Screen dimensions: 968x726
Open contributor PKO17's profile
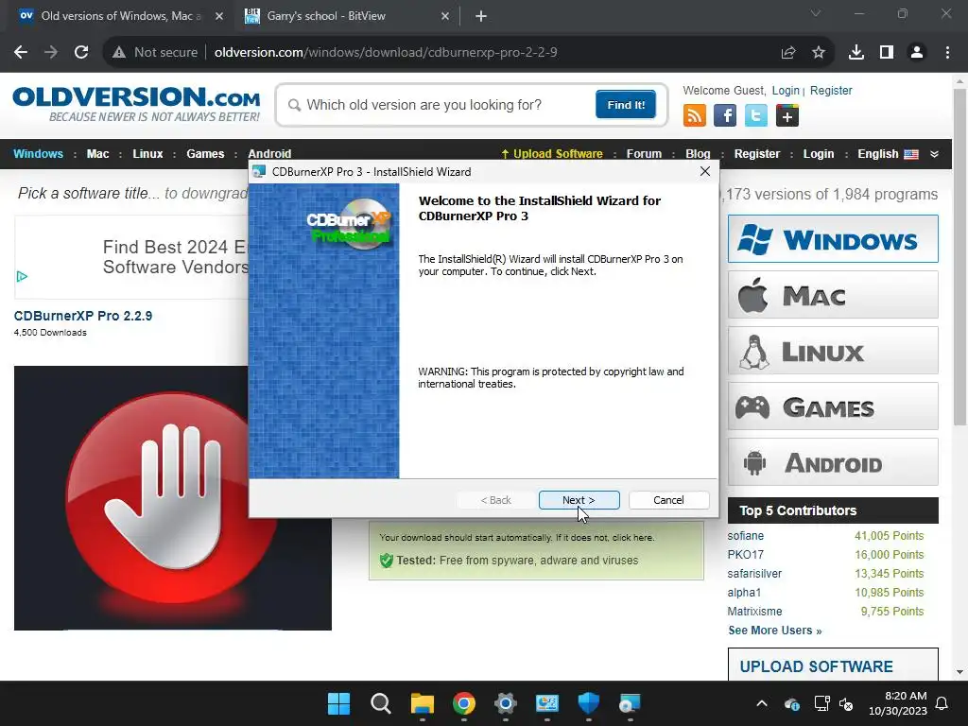(x=745, y=554)
